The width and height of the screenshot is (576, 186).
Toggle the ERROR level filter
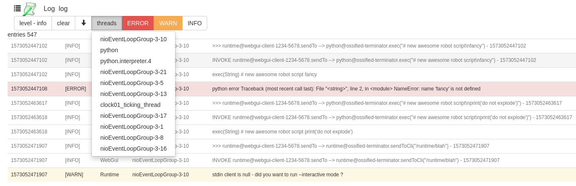point(138,23)
